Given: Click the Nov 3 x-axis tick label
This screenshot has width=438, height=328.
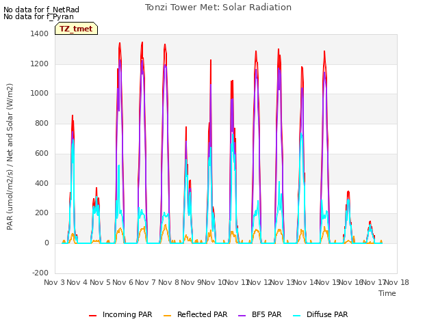Looking at the screenshot, I should coord(54,282).
